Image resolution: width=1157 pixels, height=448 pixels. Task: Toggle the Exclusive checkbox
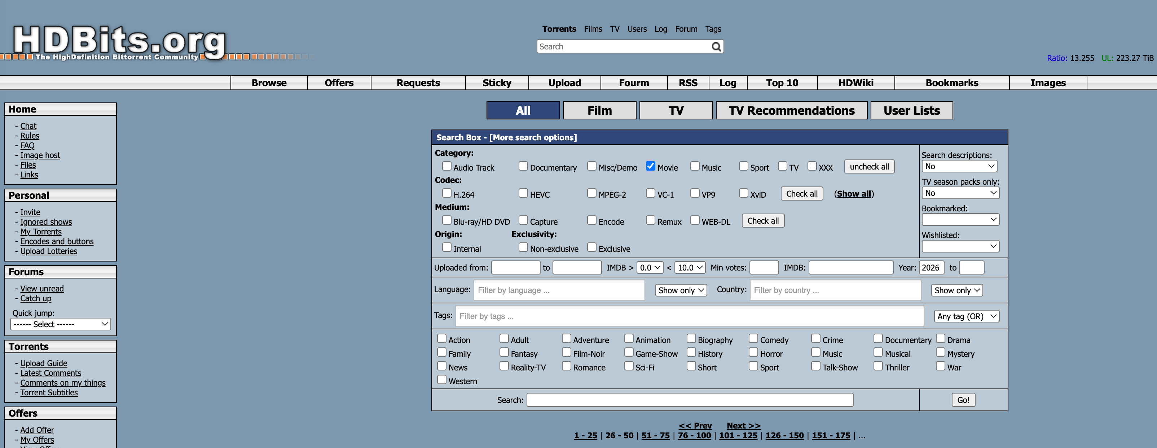(x=591, y=247)
